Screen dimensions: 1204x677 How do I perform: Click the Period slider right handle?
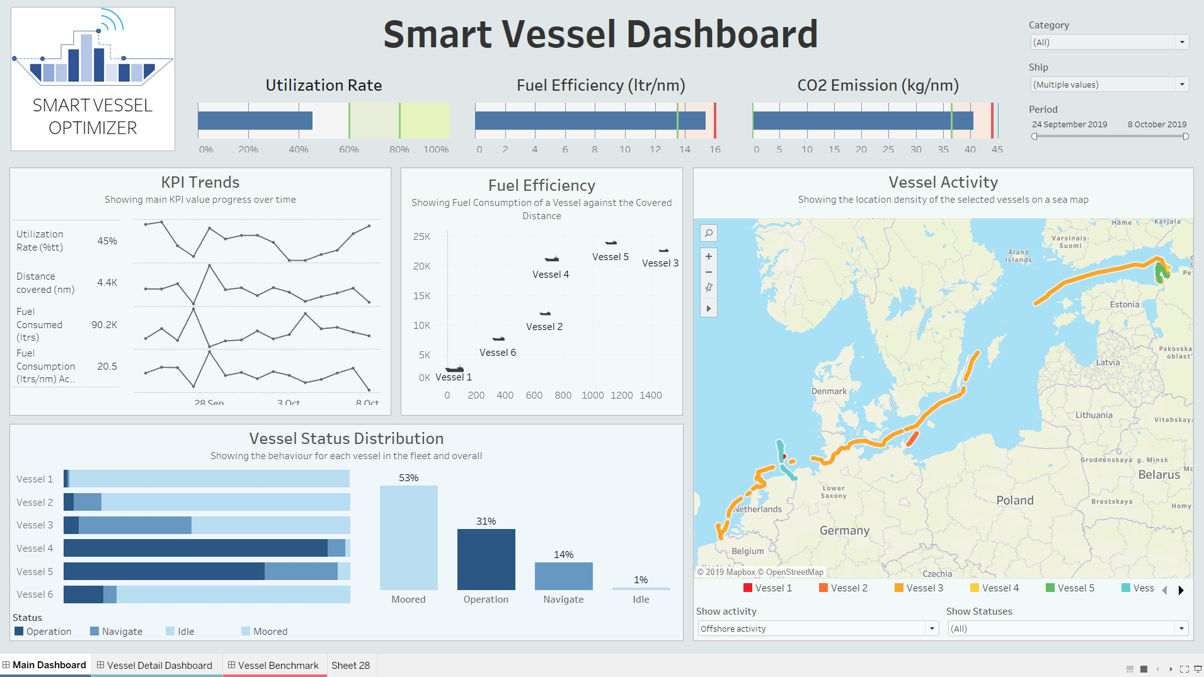coord(1185,137)
